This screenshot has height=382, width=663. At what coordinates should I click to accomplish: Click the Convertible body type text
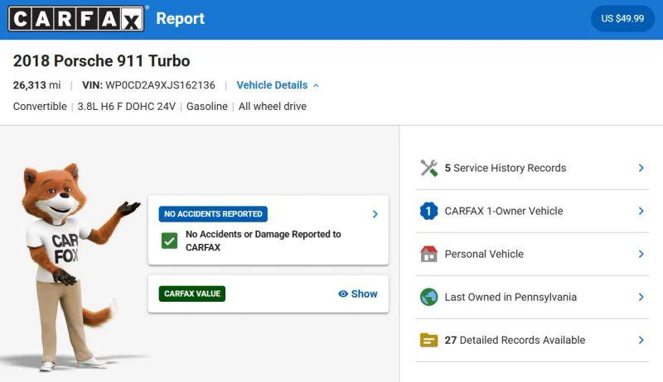pyautogui.click(x=40, y=107)
